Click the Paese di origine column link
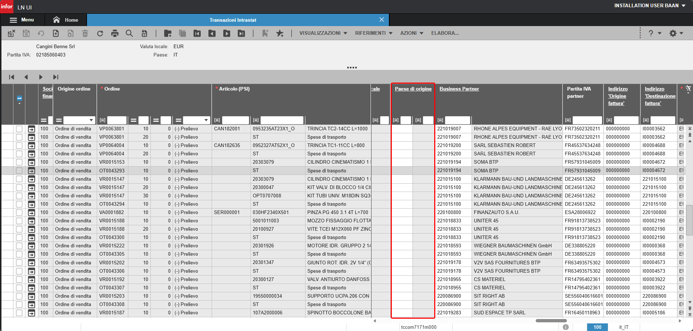Viewport: 693px width, 331px height. [413, 89]
